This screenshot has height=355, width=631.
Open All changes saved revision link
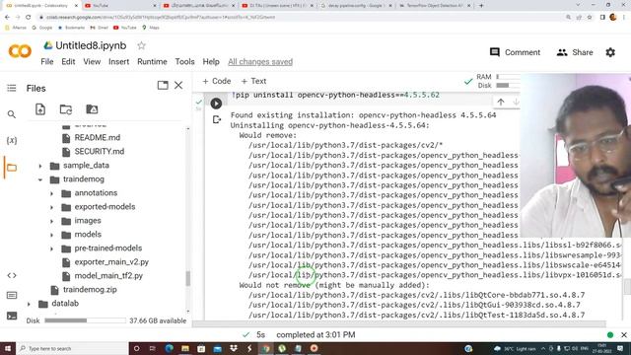click(x=260, y=62)
